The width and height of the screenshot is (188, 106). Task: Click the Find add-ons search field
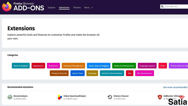[174, 6]
